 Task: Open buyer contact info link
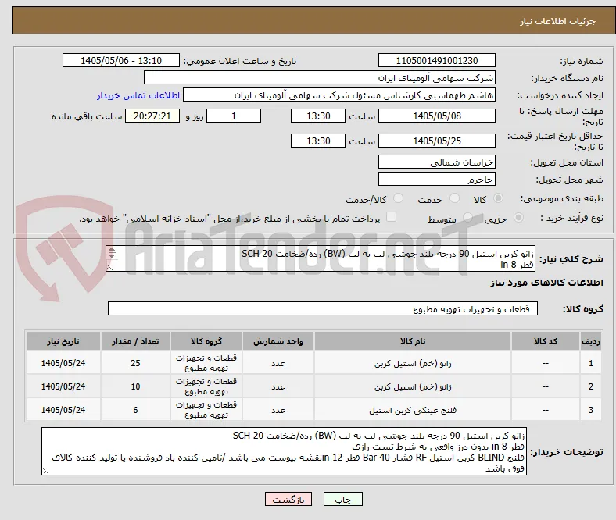138,95
